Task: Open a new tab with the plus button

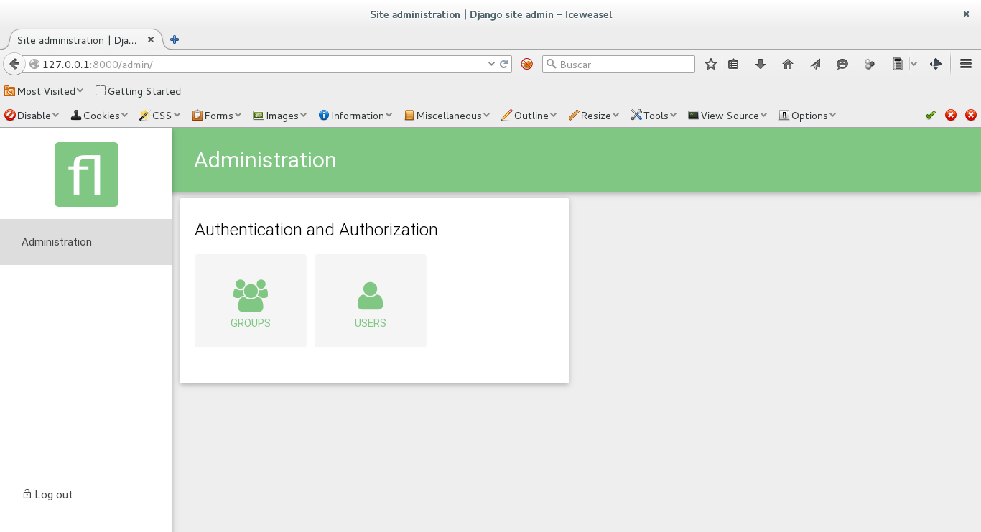Action: coord(175,40)
